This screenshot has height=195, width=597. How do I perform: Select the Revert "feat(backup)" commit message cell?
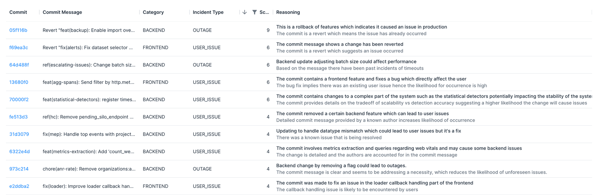point(89,30)
